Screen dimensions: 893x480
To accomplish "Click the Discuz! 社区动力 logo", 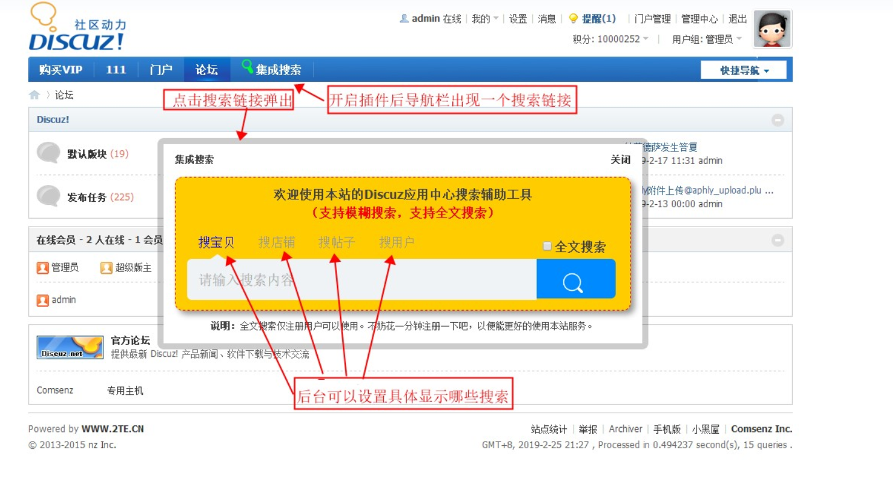I will pyautogui.click(x=77, y=28).
